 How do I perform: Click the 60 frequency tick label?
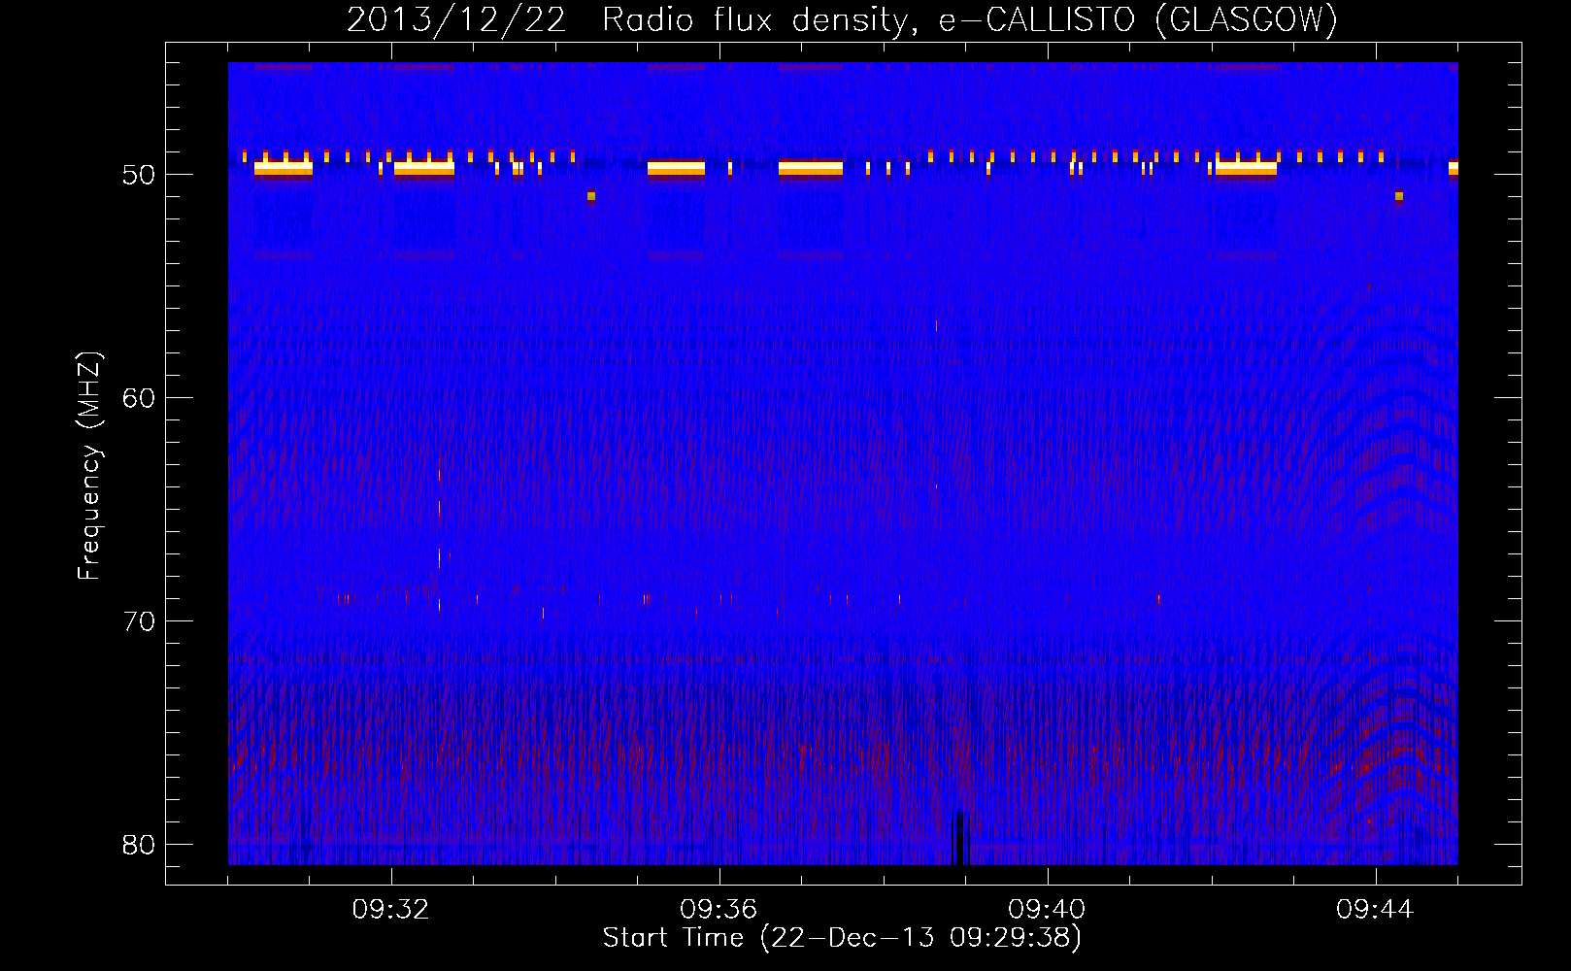139,399
